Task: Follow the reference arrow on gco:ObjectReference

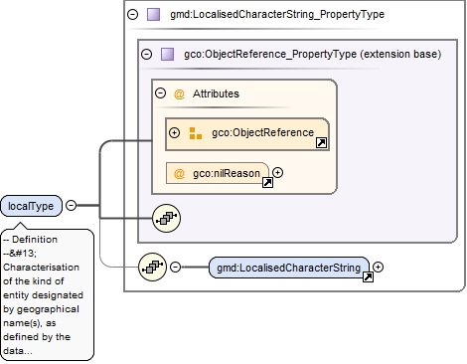Action: coord(322,143)
